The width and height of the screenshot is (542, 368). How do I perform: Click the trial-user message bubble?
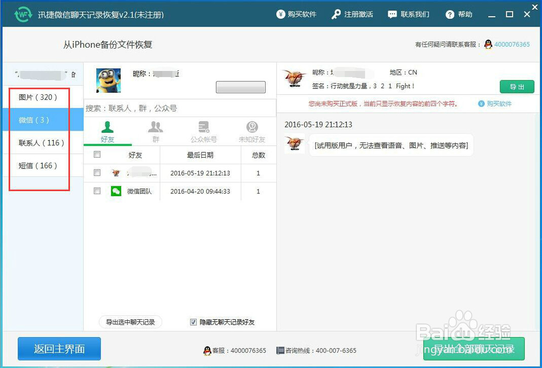pos(391,145)
